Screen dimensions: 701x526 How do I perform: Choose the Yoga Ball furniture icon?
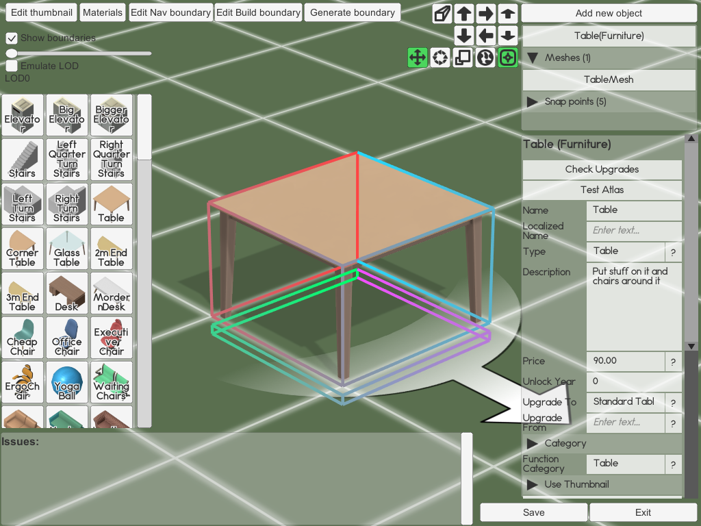(66, 383)
